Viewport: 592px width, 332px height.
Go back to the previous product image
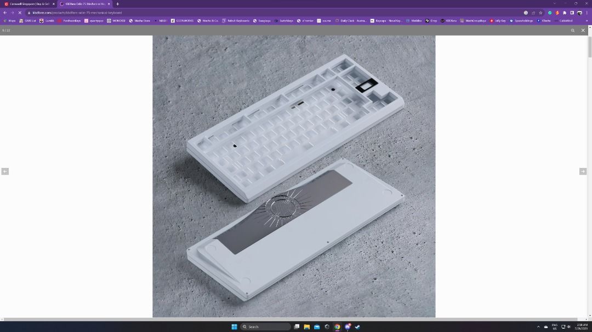5,171
